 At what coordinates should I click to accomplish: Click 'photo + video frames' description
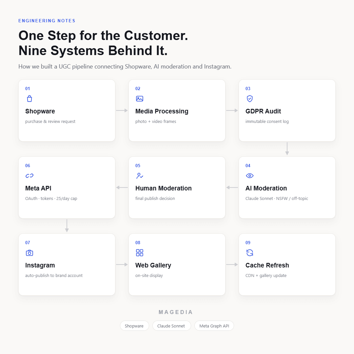pos(156,122)
